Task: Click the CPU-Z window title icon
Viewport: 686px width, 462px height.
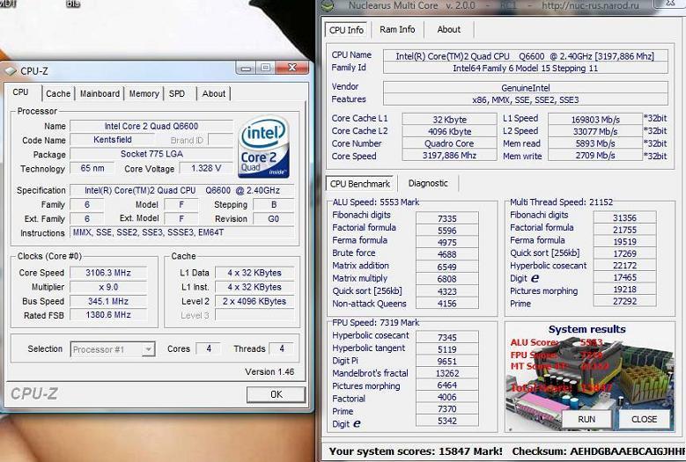Action: [10, 70]
